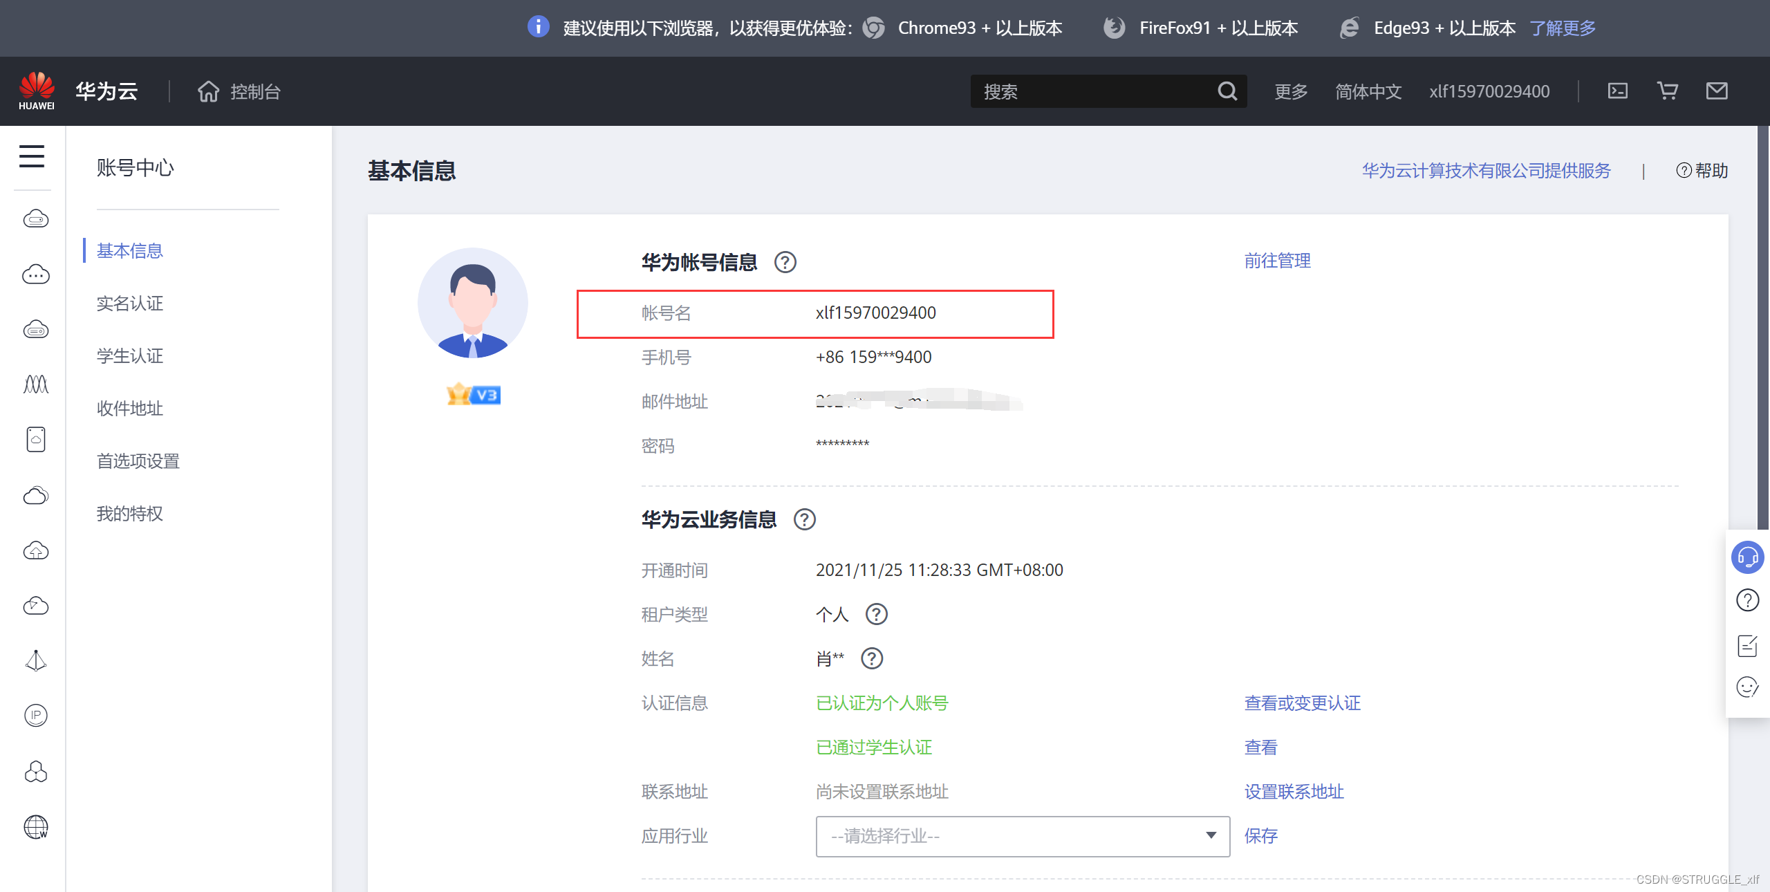Click the smiley feedback icon
This screenshot has height=892, width=1770.
click(1746, 687)
